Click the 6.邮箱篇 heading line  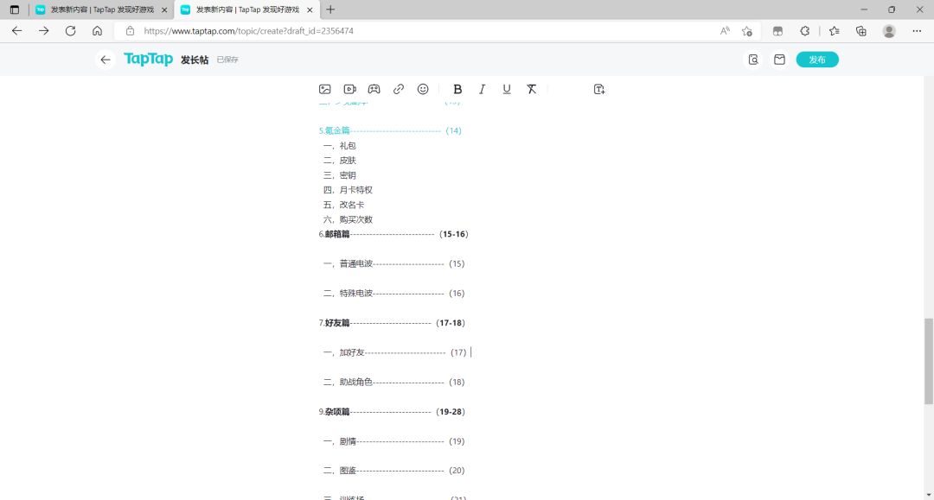pyautogui.click(x=393, y=234)
